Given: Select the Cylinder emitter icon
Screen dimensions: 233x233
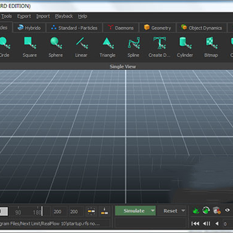Looking at the screenshot, I should click(185, 43).
